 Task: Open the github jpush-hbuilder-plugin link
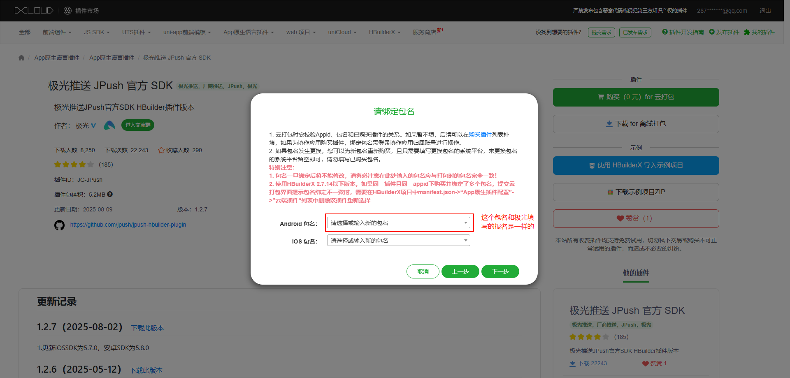[x=128, y=225]
